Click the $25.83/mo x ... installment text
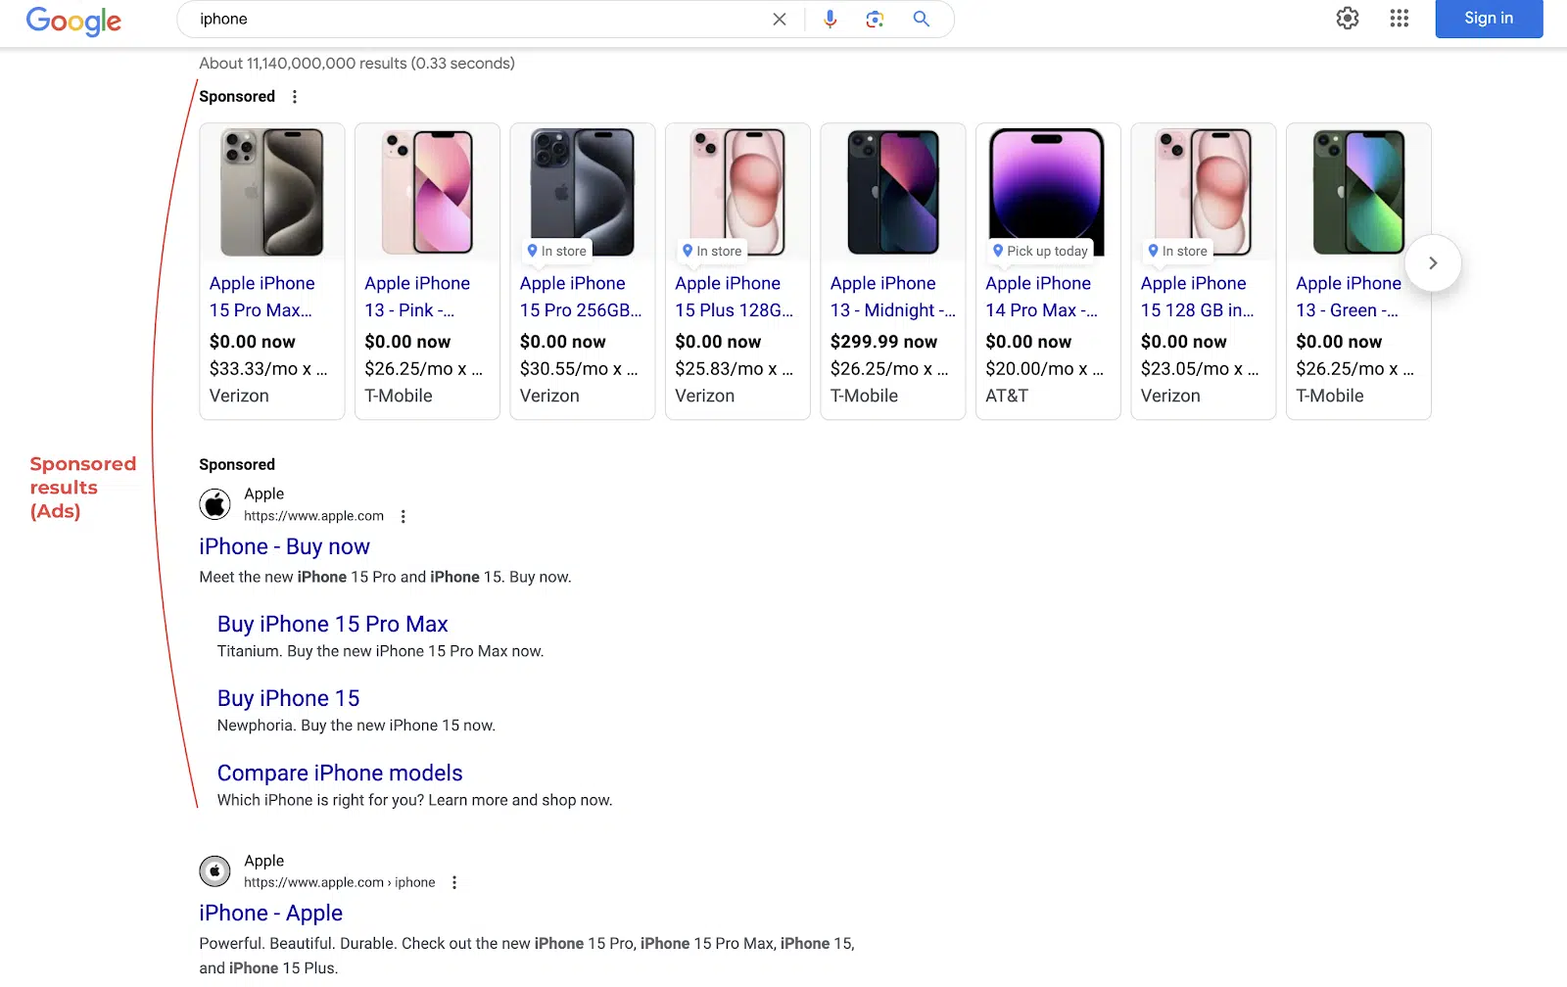 click(735, 369)
